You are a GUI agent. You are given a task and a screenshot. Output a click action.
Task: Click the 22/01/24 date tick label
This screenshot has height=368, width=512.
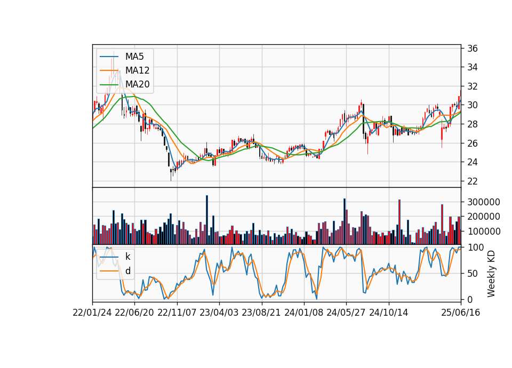pyautogui.click(x=92, y=313)
